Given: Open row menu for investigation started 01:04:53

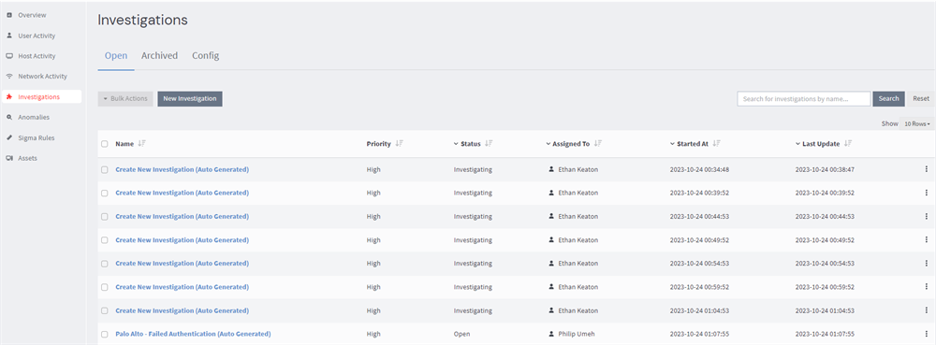Looking at the screenshot, I should click(x=926, y=310).
